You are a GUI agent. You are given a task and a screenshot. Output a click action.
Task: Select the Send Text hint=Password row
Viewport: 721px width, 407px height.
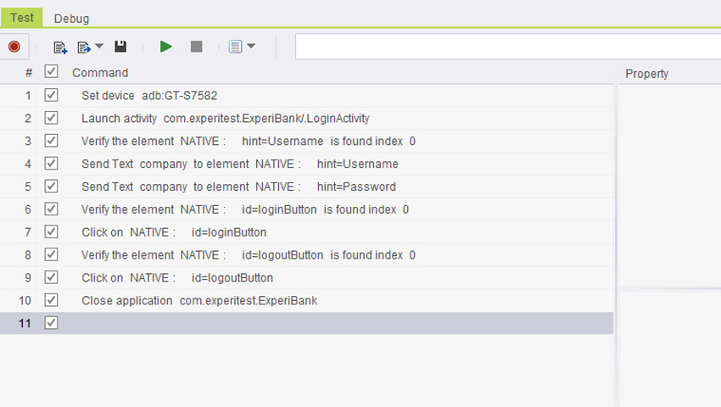(238, 187)
